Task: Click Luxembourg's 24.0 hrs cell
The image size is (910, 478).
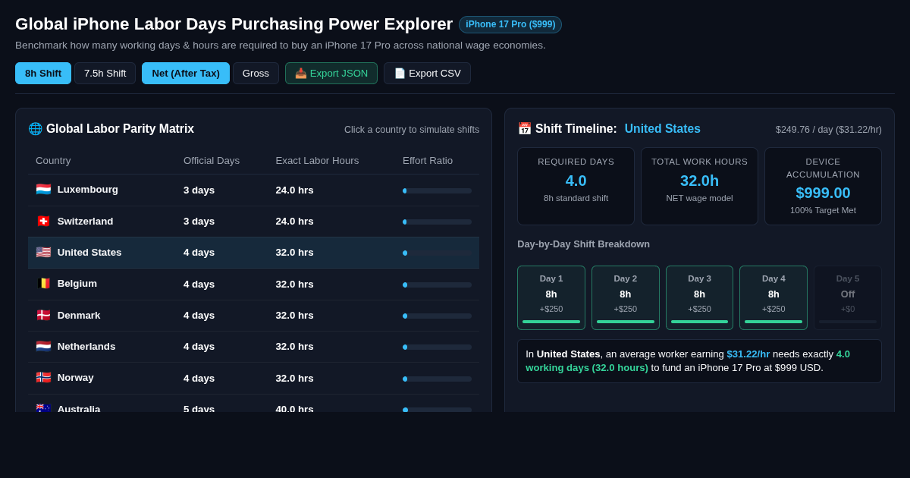Action: (294, 190)
